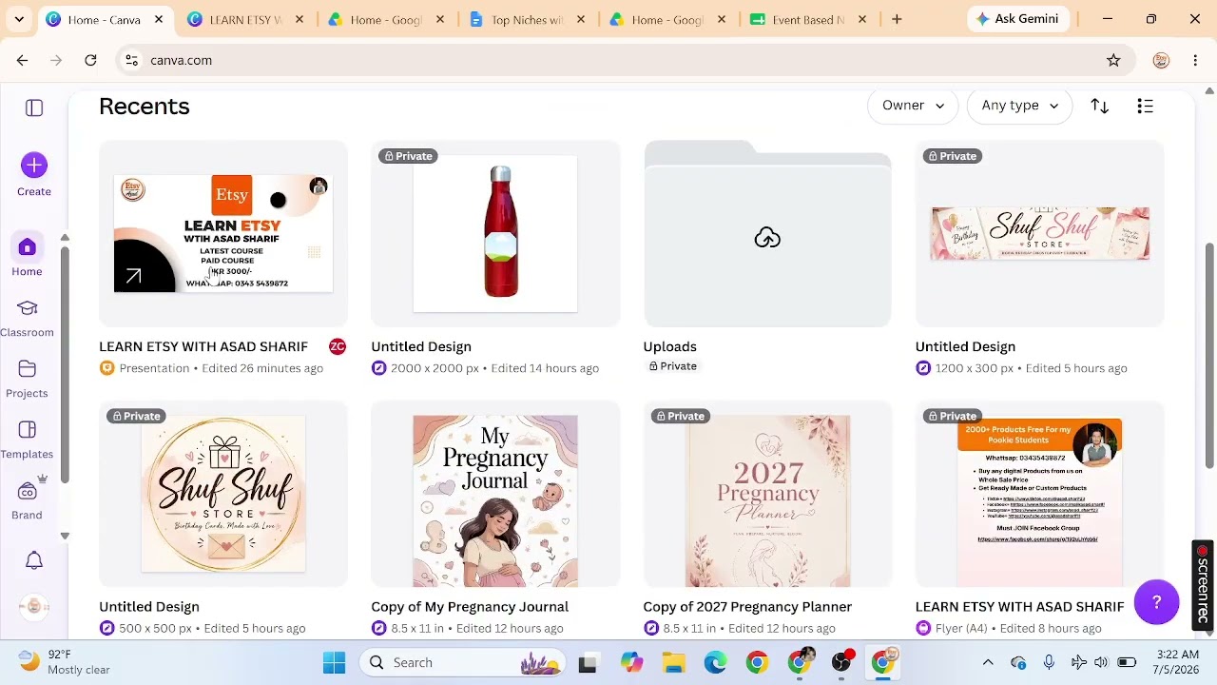
Task: Go back in browser history
Action: pyautogui.click(x=22, y=60)
